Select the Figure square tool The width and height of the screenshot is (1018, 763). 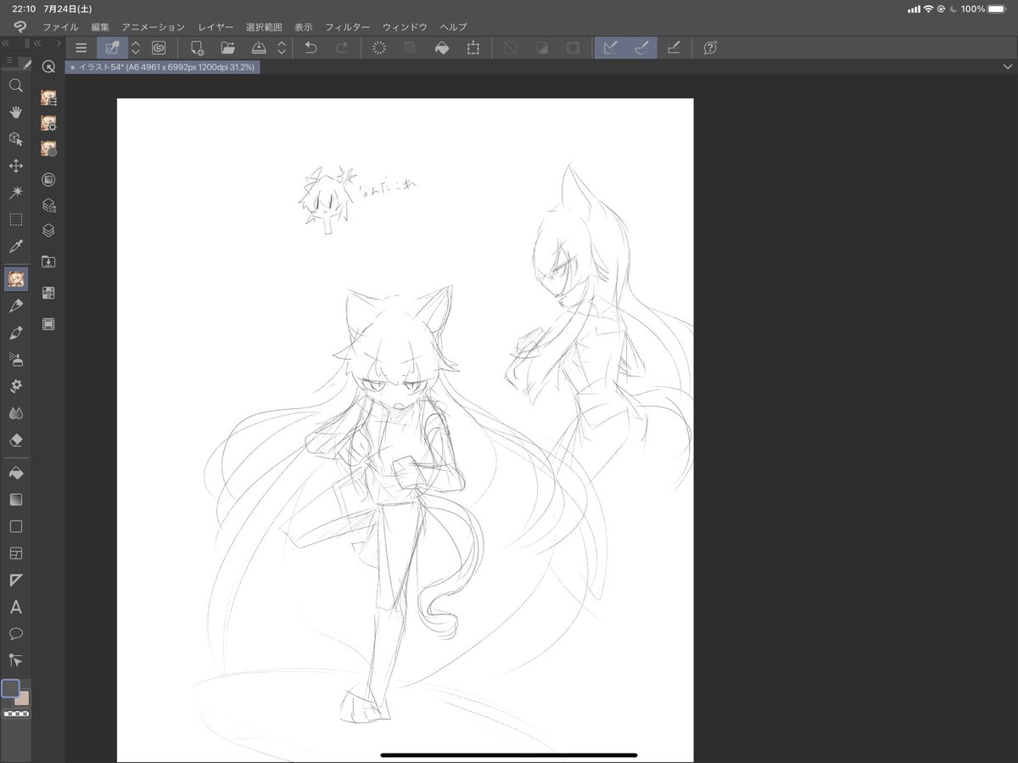pyautogui.click(x=15, y=526)
